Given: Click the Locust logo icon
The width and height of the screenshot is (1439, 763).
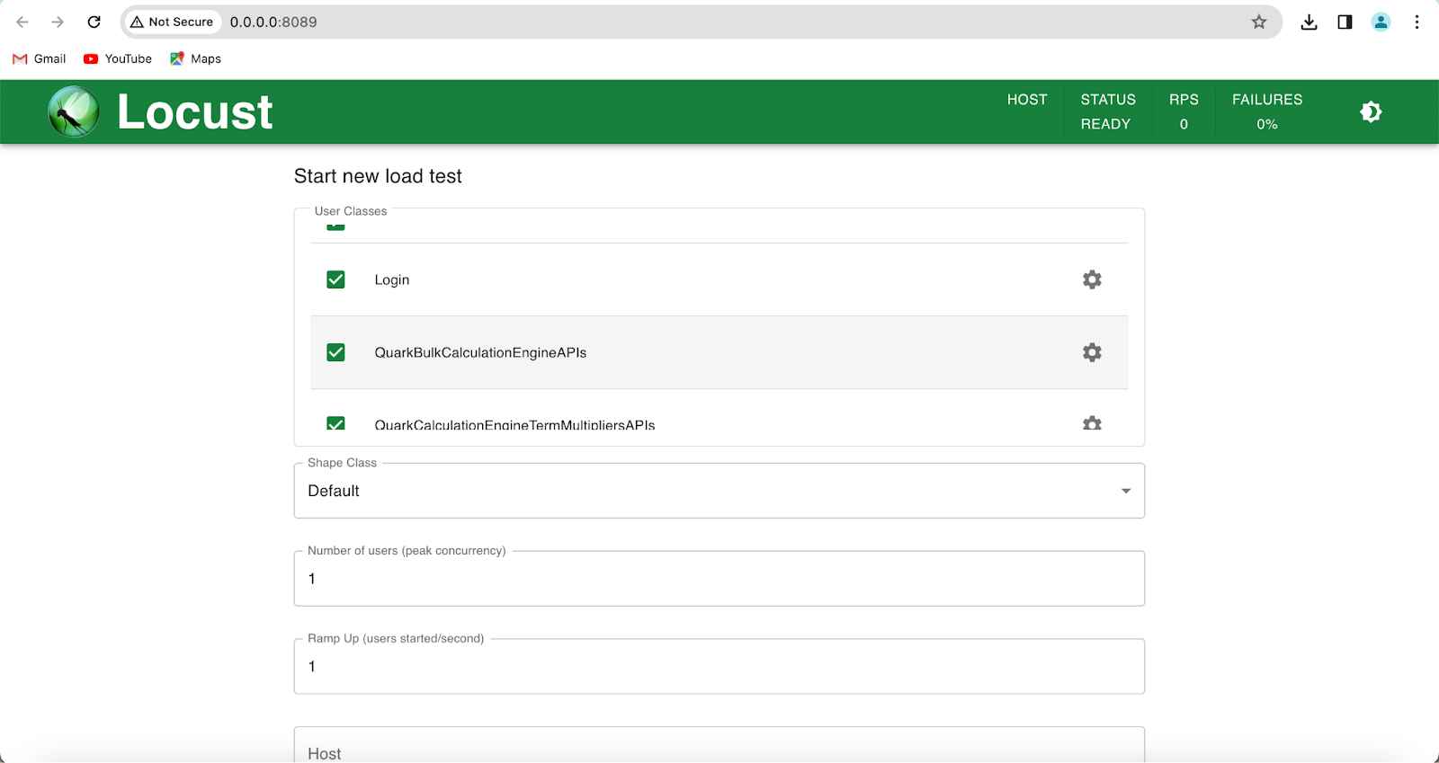Looking at the screenshot, I should coord(74,111).
